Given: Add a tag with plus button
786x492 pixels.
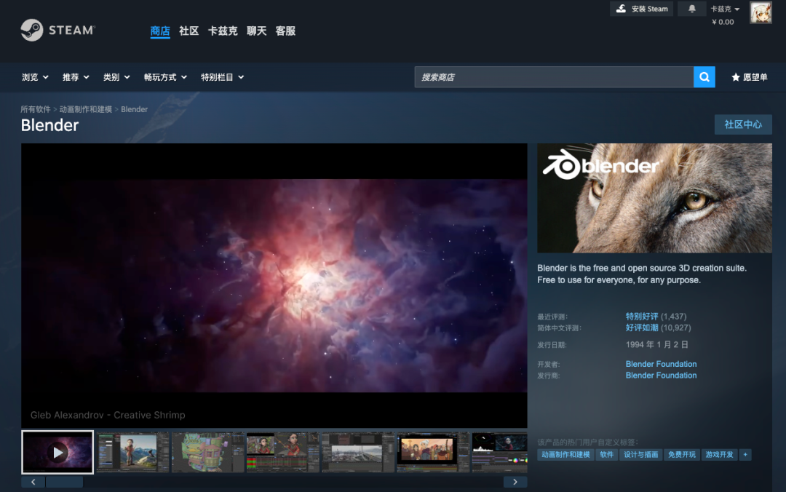Looking at the screenshot, I should coord(745,455).
